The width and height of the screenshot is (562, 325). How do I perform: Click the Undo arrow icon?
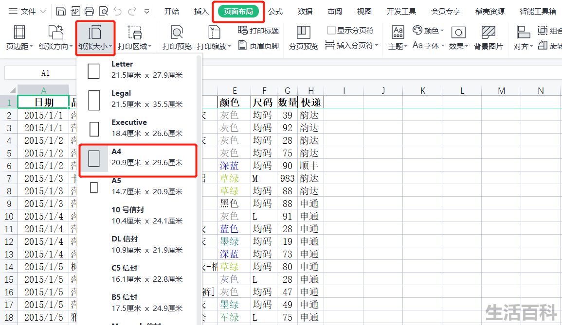pos(118,12)
